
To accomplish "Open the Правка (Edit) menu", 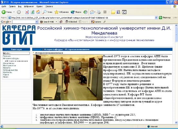I will click(x=12, y=6).
